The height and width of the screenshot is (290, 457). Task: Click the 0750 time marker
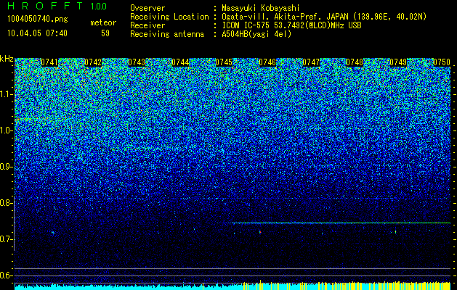(x=442, y=62)
